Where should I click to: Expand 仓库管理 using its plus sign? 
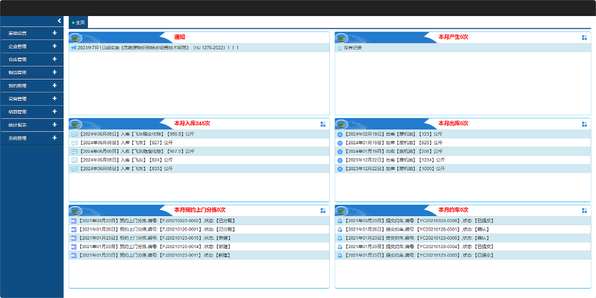(55, 59)
